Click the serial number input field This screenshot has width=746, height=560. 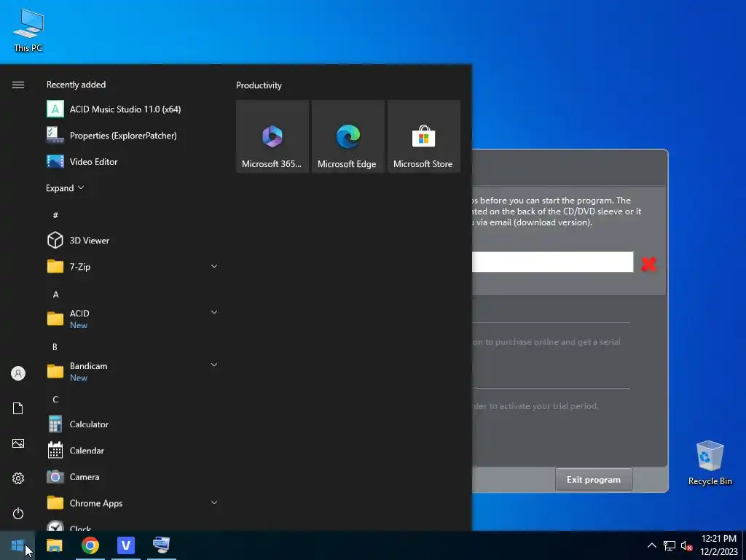(x=552, y=262)
